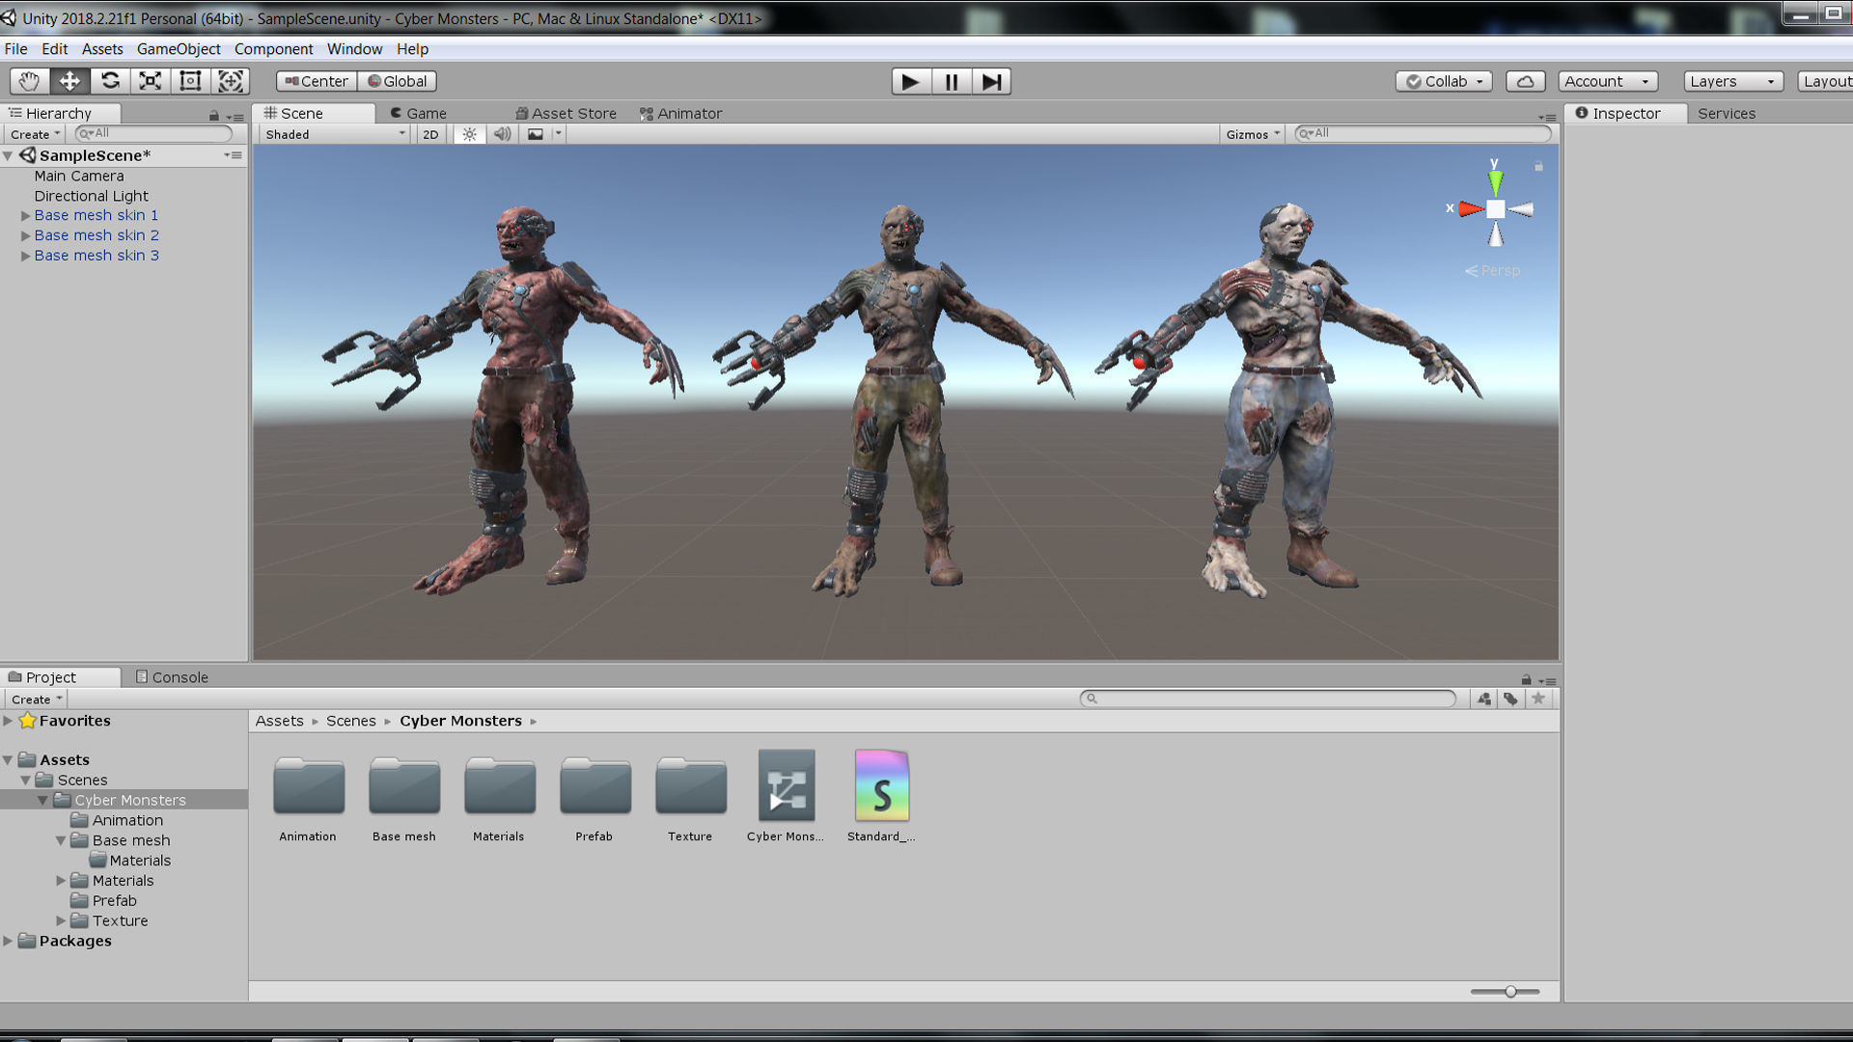
Task: Open the GameObject menu
Action: [179, 49]
